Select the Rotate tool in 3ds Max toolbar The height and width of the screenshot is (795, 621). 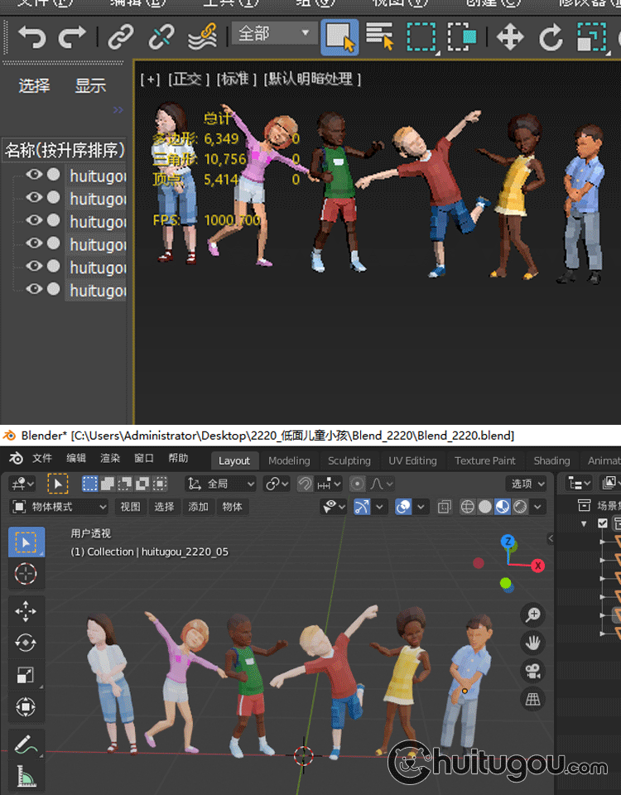[551, 36]
